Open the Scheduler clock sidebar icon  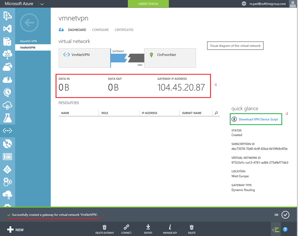click(x=7, y=92)
